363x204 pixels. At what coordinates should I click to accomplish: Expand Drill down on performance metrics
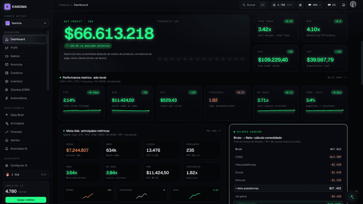click(337, 77)
